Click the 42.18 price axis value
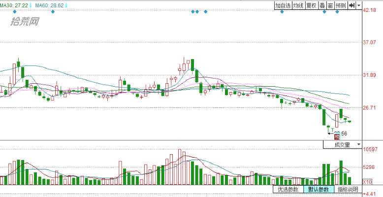The height and width of the screenshot is (197, 383). [370, 10]
